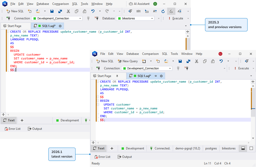Image resolution: width=256 pixels, height=167 pixels.
Task: Click AI Assistant button in back window
Action: tap(139, 4)
